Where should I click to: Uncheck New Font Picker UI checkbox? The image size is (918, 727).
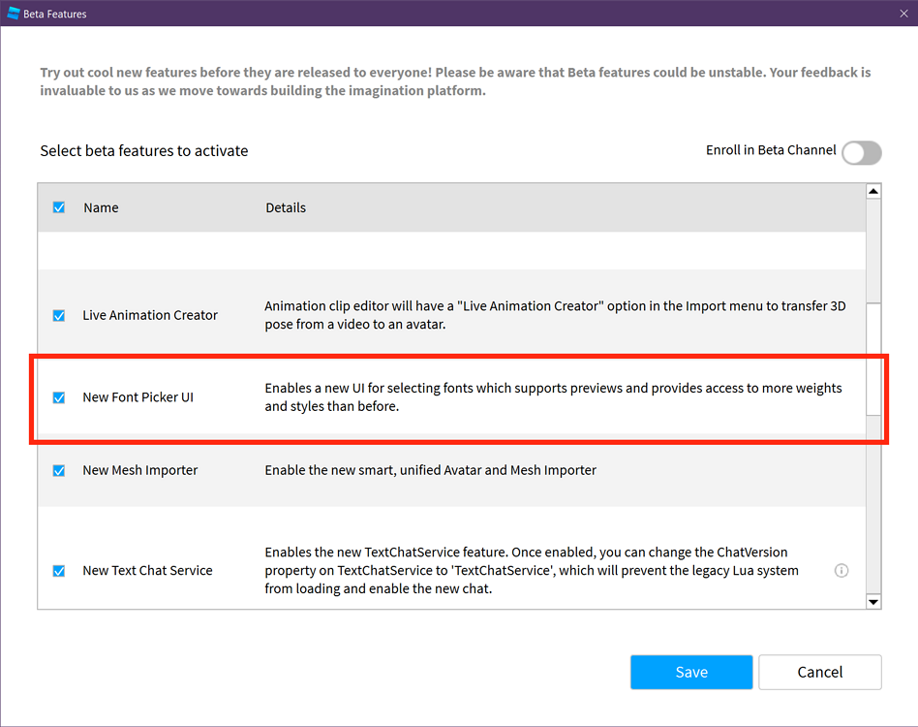pyautogui.click(x=59, y=397)
